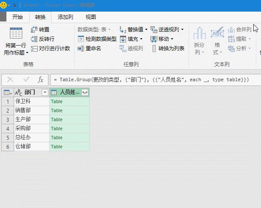This screenshot has height=208, width=261.
Task: Click the 检测数据类型 icon
Action: [81, 39]
